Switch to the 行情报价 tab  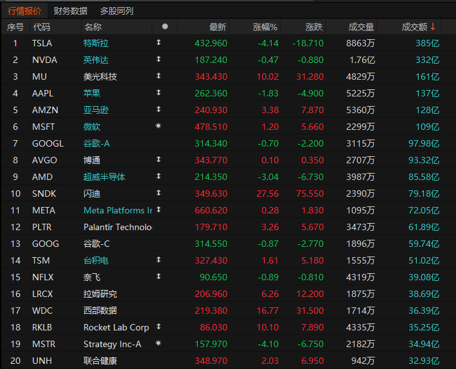tap(24, 11)
